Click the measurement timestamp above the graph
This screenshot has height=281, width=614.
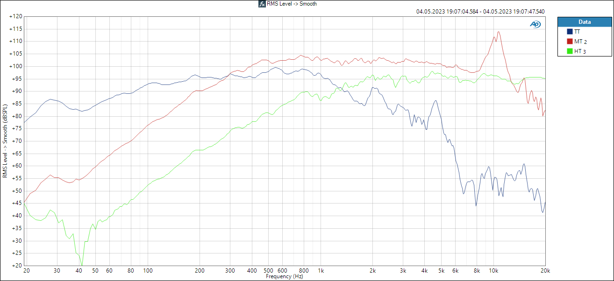click(x=480, y=12)
